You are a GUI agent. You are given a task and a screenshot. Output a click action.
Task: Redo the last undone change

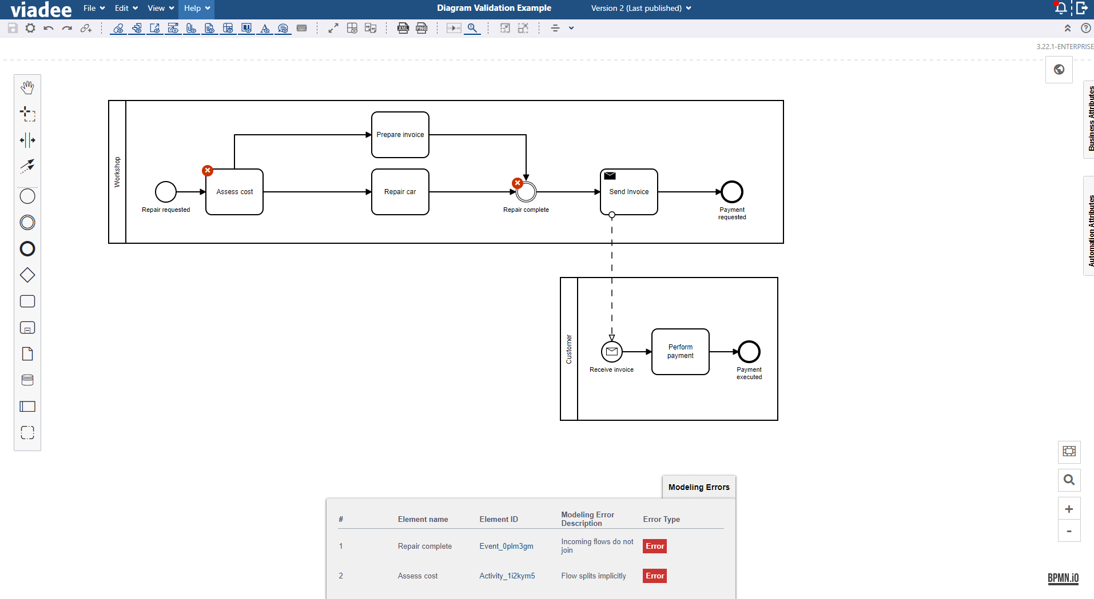(x=67, y=28)
